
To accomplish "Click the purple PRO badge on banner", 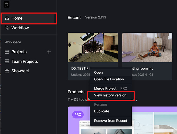I will pyautogui.click(x=78, y=114).
